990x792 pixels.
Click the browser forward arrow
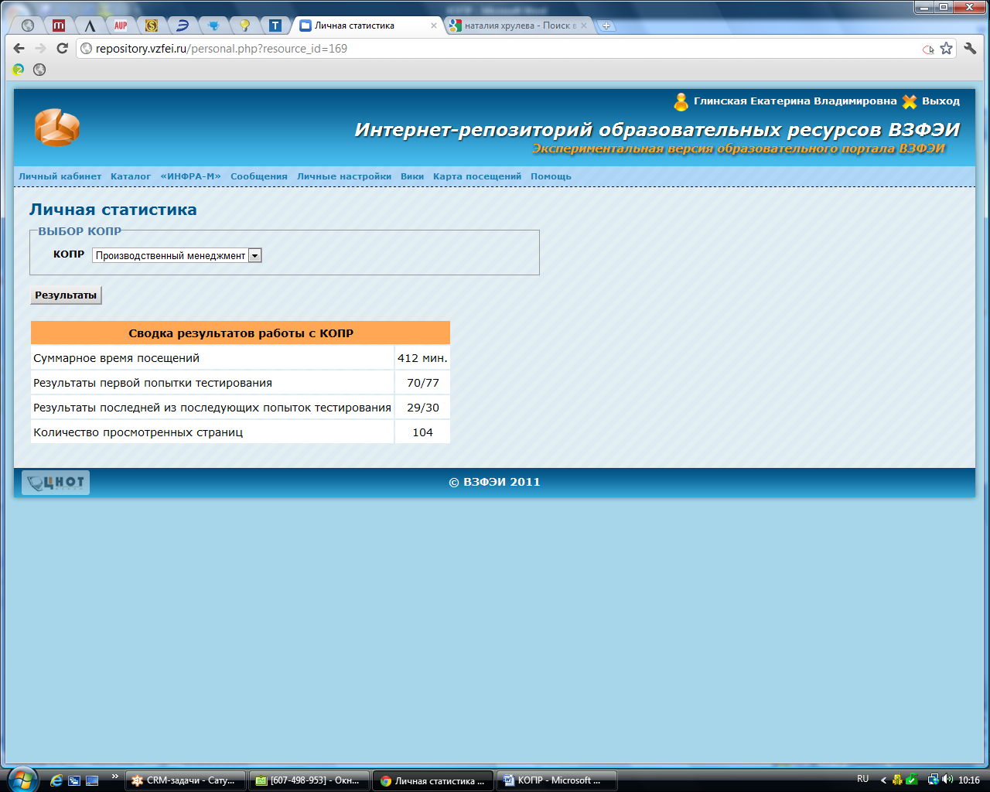(x=41, y=49)
